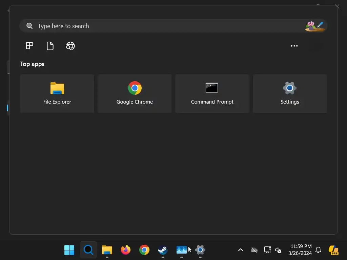Screen dimensions: 347x260
Task: Click the OneDrive cloud tray icon
Action: pyautogui.click(x=254, y=250)
